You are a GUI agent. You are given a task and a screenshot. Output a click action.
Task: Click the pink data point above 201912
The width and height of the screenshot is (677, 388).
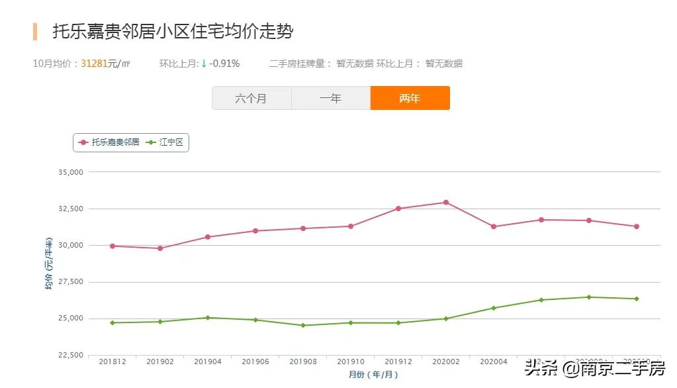pos(398,209)
